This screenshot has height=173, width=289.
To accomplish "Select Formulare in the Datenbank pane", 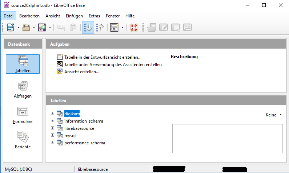I will [x=23, y=115].
